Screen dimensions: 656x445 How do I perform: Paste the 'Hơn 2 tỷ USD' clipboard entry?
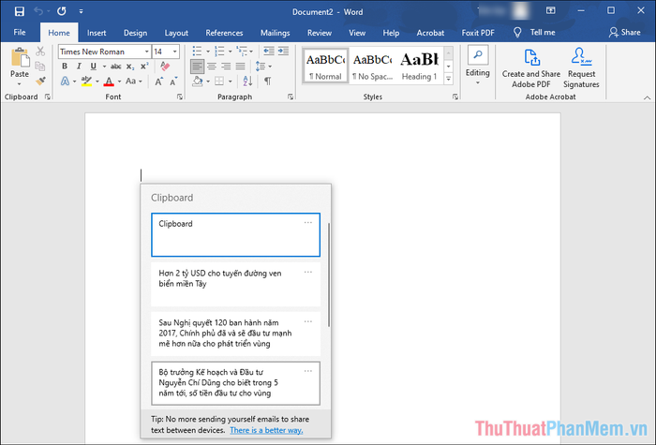(235, 285)
